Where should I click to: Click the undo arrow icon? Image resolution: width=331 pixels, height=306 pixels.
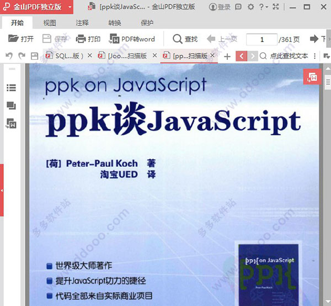(x=9, y=56)
